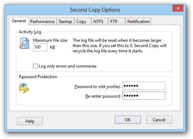Switch to the General tab
The image size is (193, 139).
pos(19,21)
